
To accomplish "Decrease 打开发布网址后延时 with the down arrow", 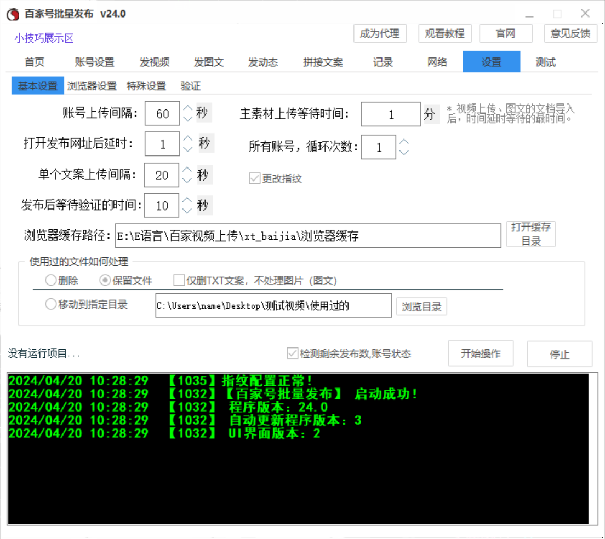I will click(187, 149).
